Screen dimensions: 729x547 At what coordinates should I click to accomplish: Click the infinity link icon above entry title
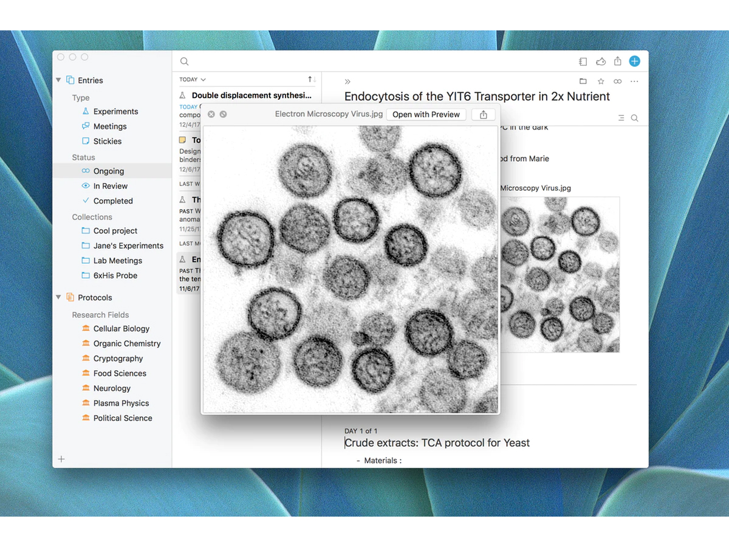pos(617,81)
